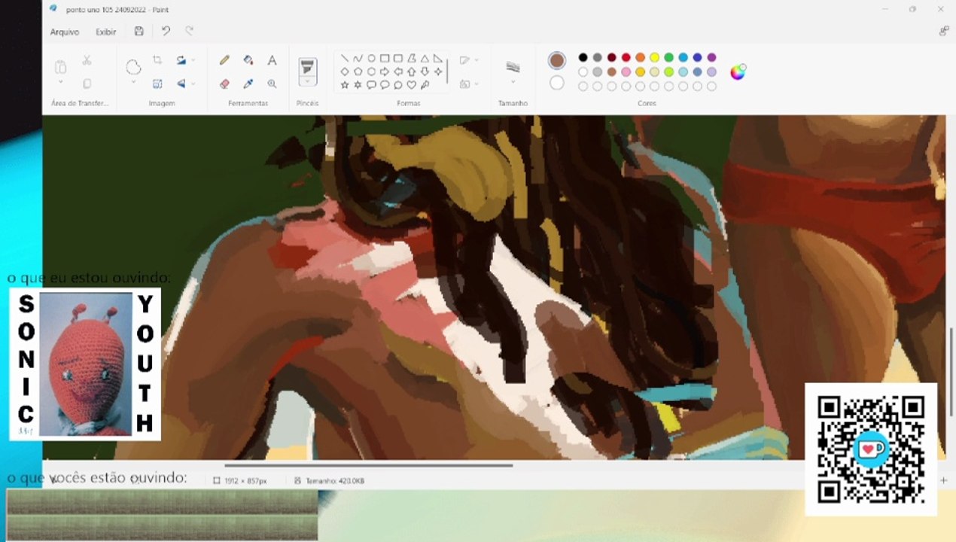Pick the Curve shape

[358, 58]
